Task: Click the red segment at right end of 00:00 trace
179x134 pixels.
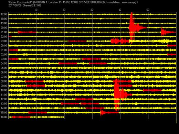Action: pos(172,46)
